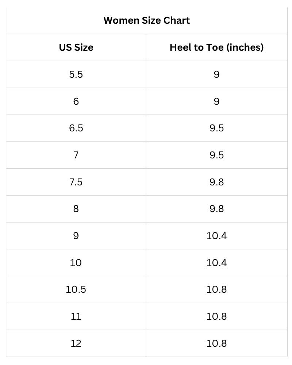Click the US size 6 cell
This screenshot has width=292, height=365.
(x=76, y=101)
